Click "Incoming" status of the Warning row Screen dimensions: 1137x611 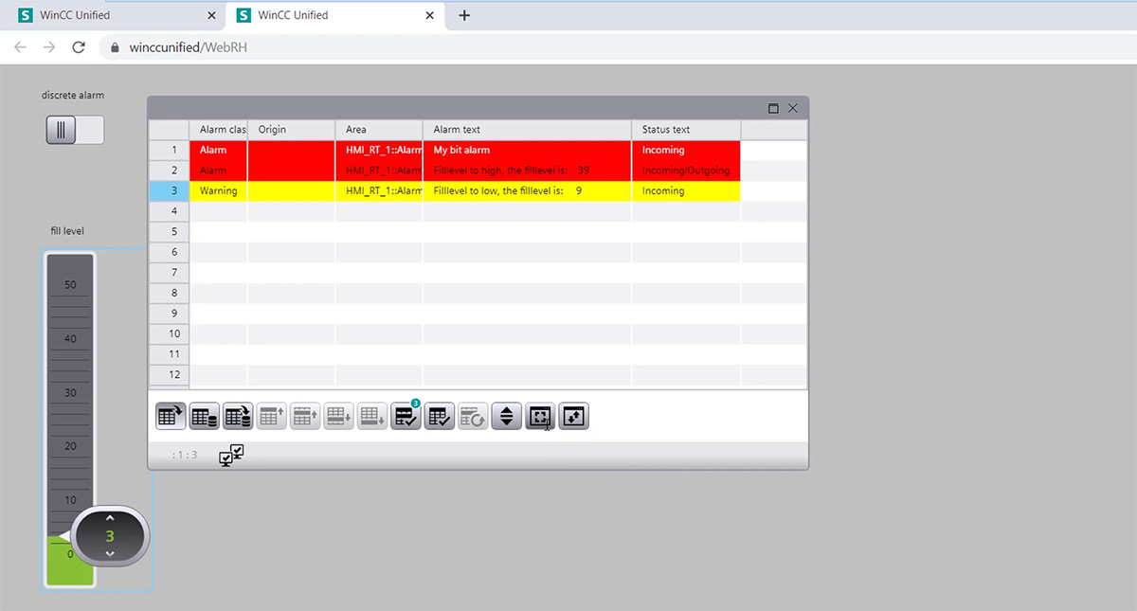pos(686,191)
